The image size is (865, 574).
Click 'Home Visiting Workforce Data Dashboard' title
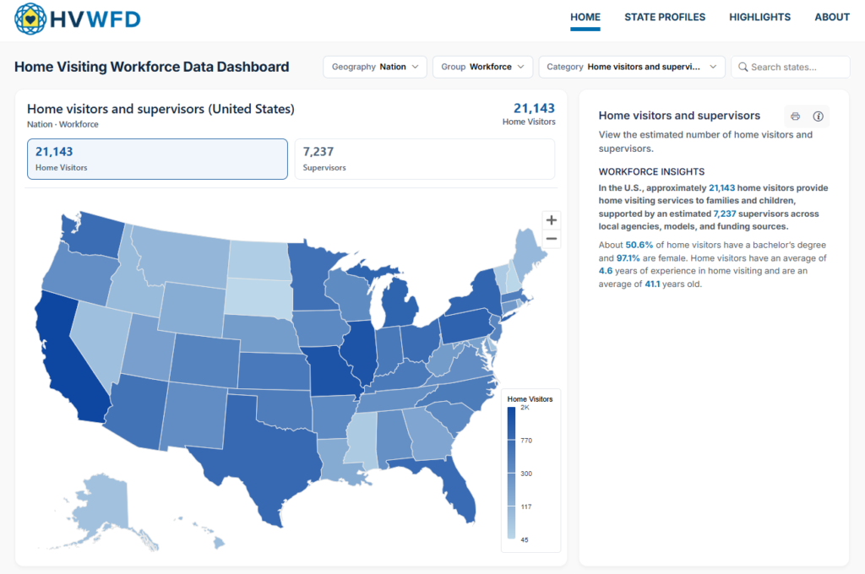(152, 67)
